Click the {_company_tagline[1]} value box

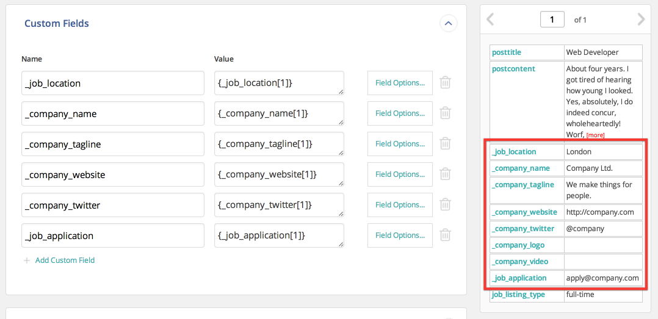[279, 144]
